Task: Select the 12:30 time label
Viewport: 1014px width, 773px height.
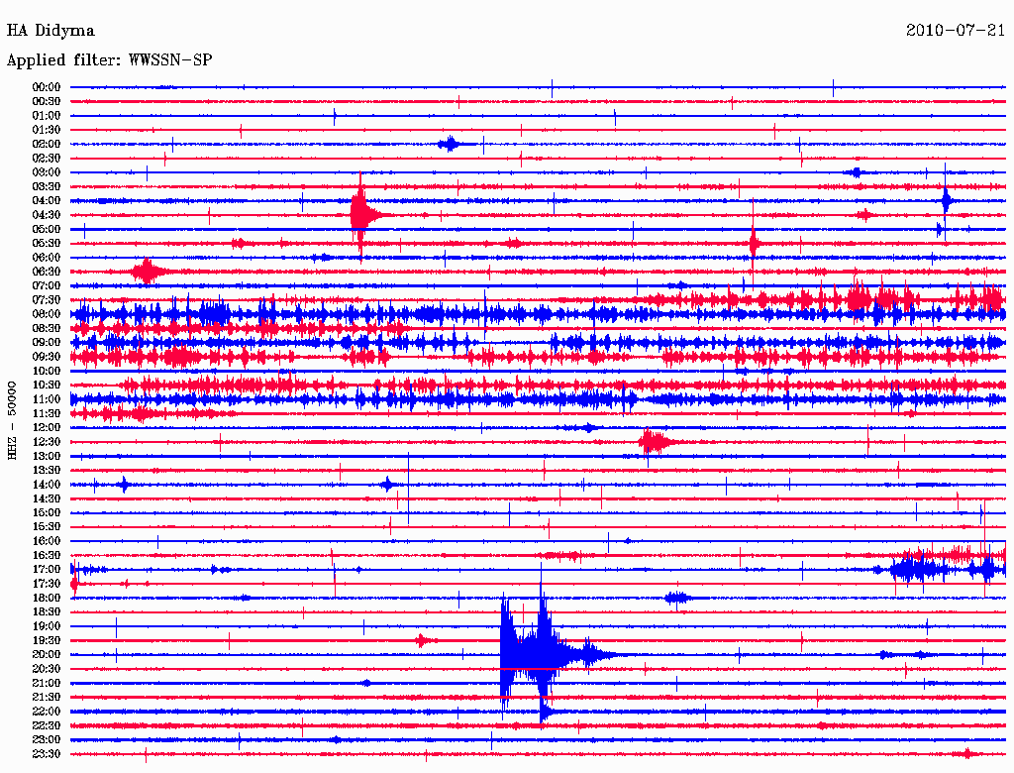Action: point(46,442)
